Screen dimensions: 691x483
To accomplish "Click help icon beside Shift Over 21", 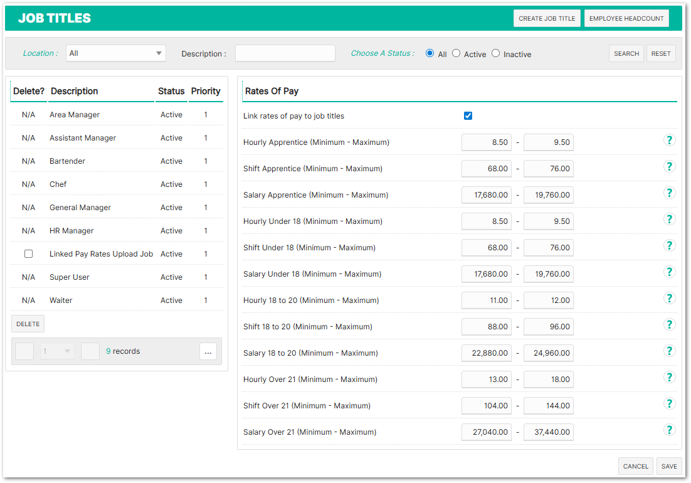I will point(669,404).
